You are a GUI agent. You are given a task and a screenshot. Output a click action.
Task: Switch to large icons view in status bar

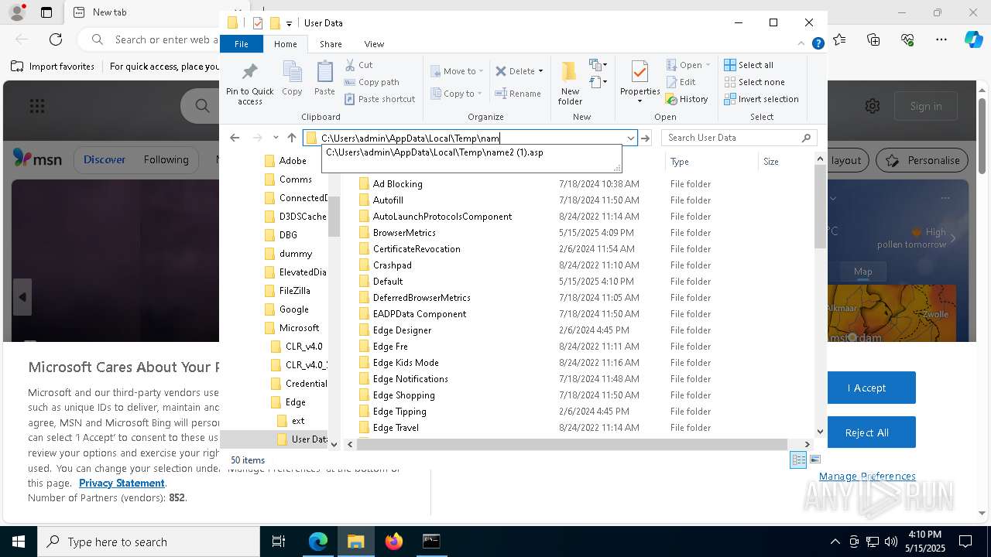tap(815, 460)
